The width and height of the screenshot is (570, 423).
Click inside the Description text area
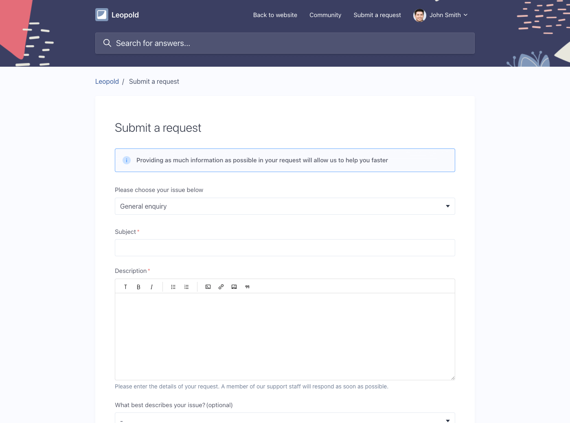pos(285,336)
